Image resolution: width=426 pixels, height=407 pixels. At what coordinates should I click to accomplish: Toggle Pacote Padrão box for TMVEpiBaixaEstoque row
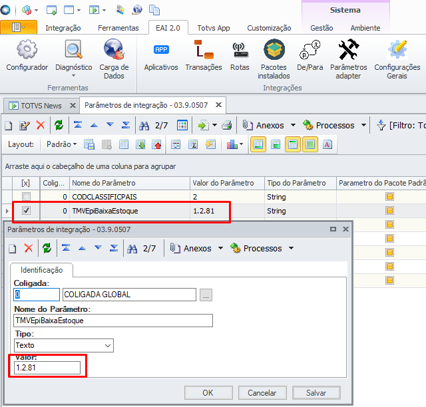click(389, 210)
